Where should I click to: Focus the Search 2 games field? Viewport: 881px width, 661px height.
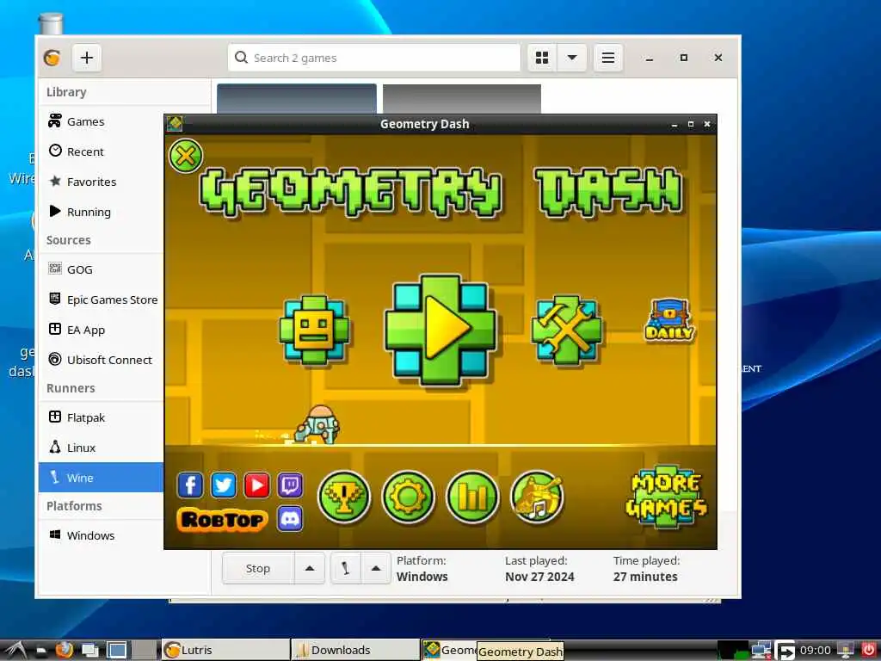pos(374,58)
